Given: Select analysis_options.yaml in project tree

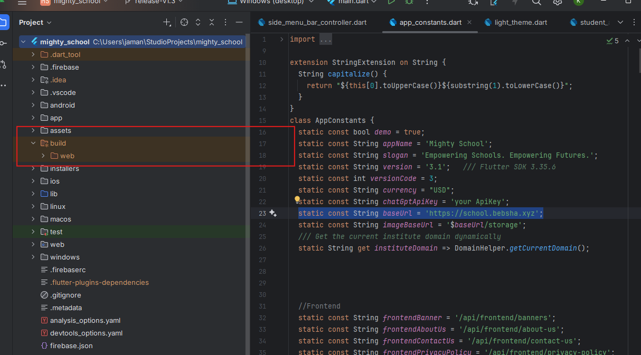Looking at the screenshot, I should (x=85, y=320).
